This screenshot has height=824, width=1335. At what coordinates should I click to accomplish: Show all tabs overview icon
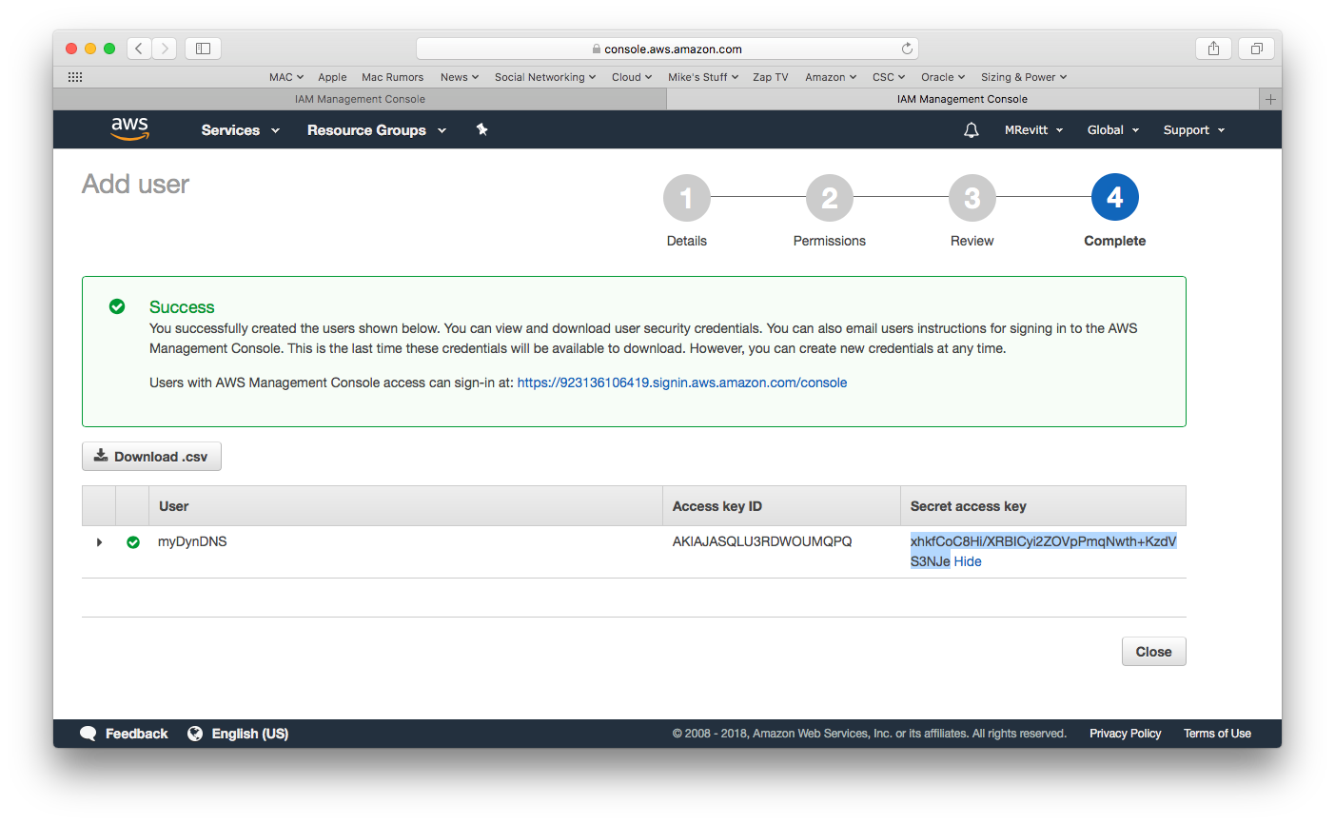pyautogui.click(x=1256, y=49)
